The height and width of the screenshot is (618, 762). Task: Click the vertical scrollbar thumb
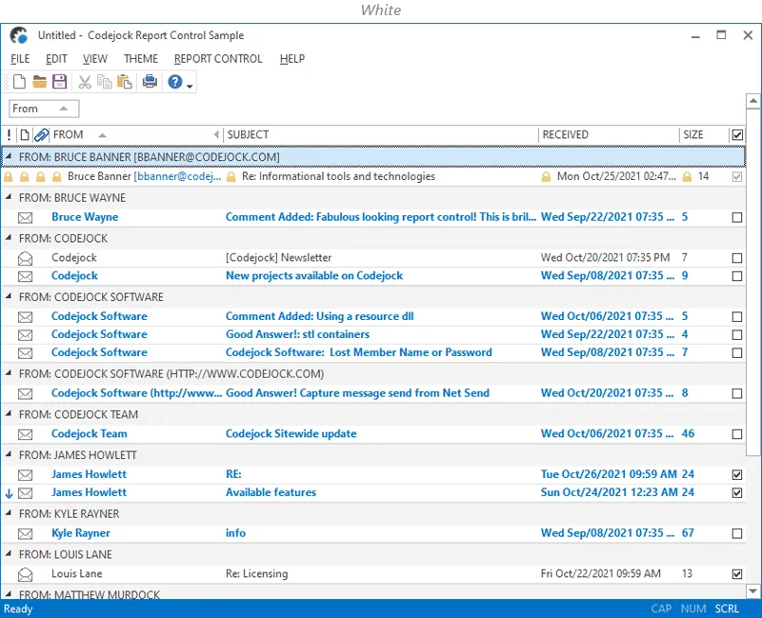[752, 282]
